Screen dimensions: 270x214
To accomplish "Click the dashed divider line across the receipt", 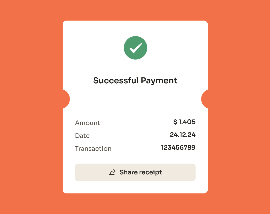I will [x=135, y=99].
